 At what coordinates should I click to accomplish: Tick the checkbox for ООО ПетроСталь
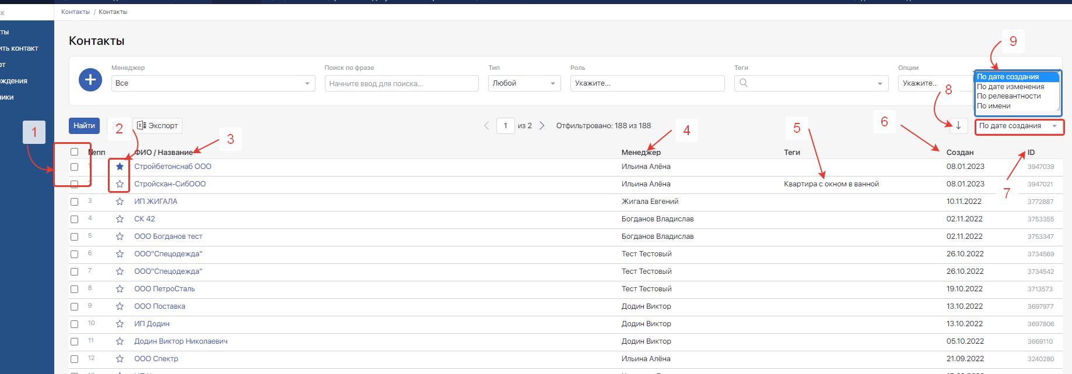(x=74, y=289)
